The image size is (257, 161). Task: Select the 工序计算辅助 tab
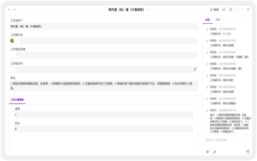click(17, 100)
